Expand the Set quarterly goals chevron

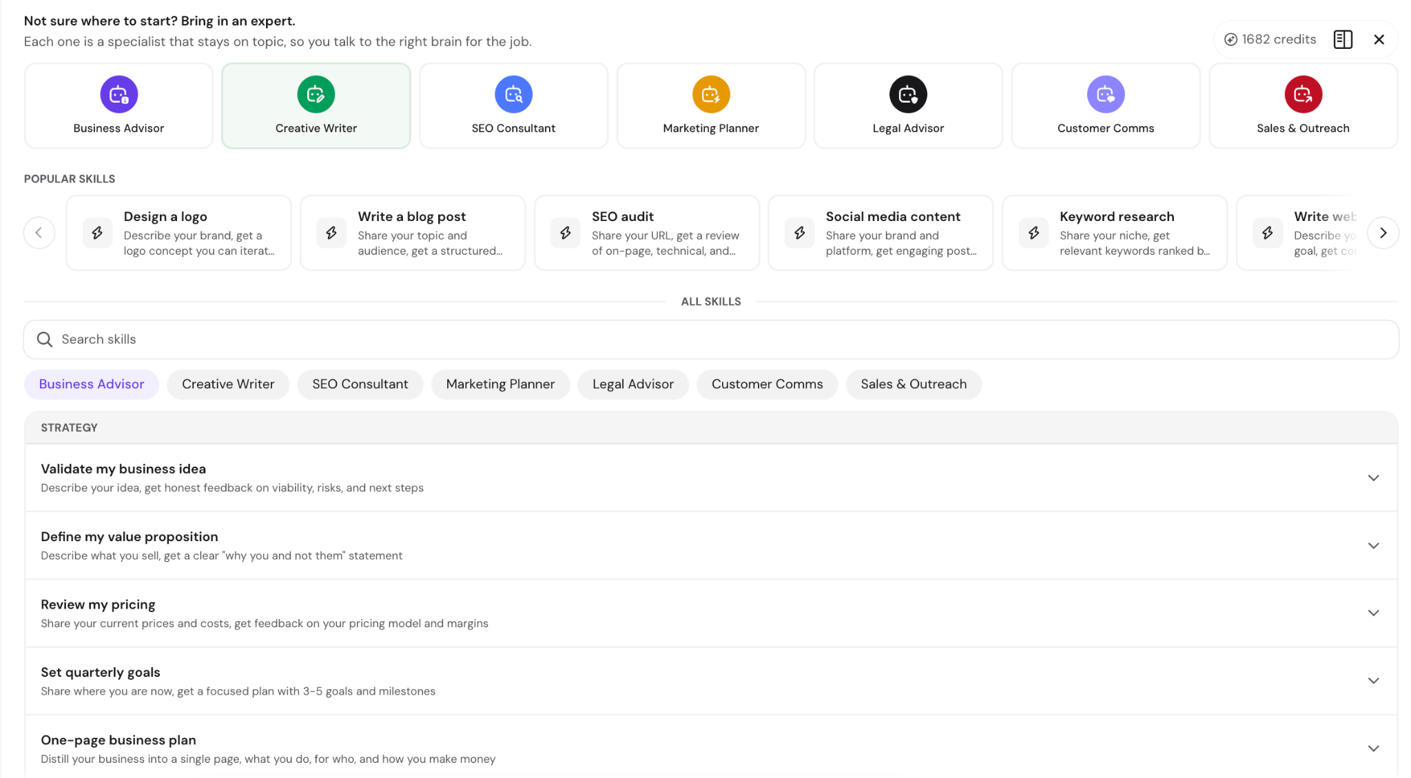pyautogui.click(x=1373, y=680)
